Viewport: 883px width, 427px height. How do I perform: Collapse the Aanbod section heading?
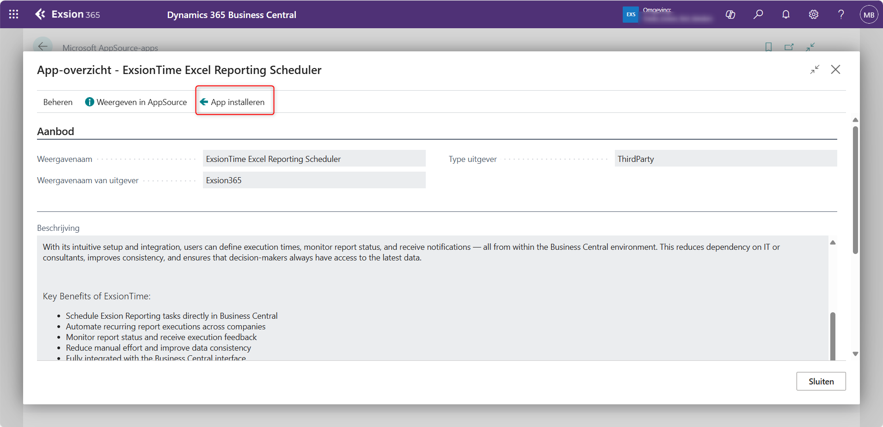coord(55,131)
